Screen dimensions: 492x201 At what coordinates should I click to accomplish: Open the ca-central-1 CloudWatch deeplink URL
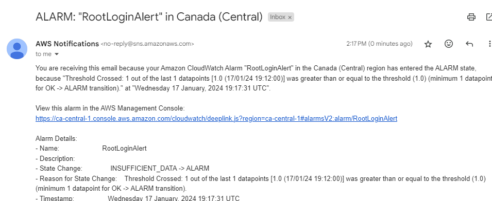(216, 119)
